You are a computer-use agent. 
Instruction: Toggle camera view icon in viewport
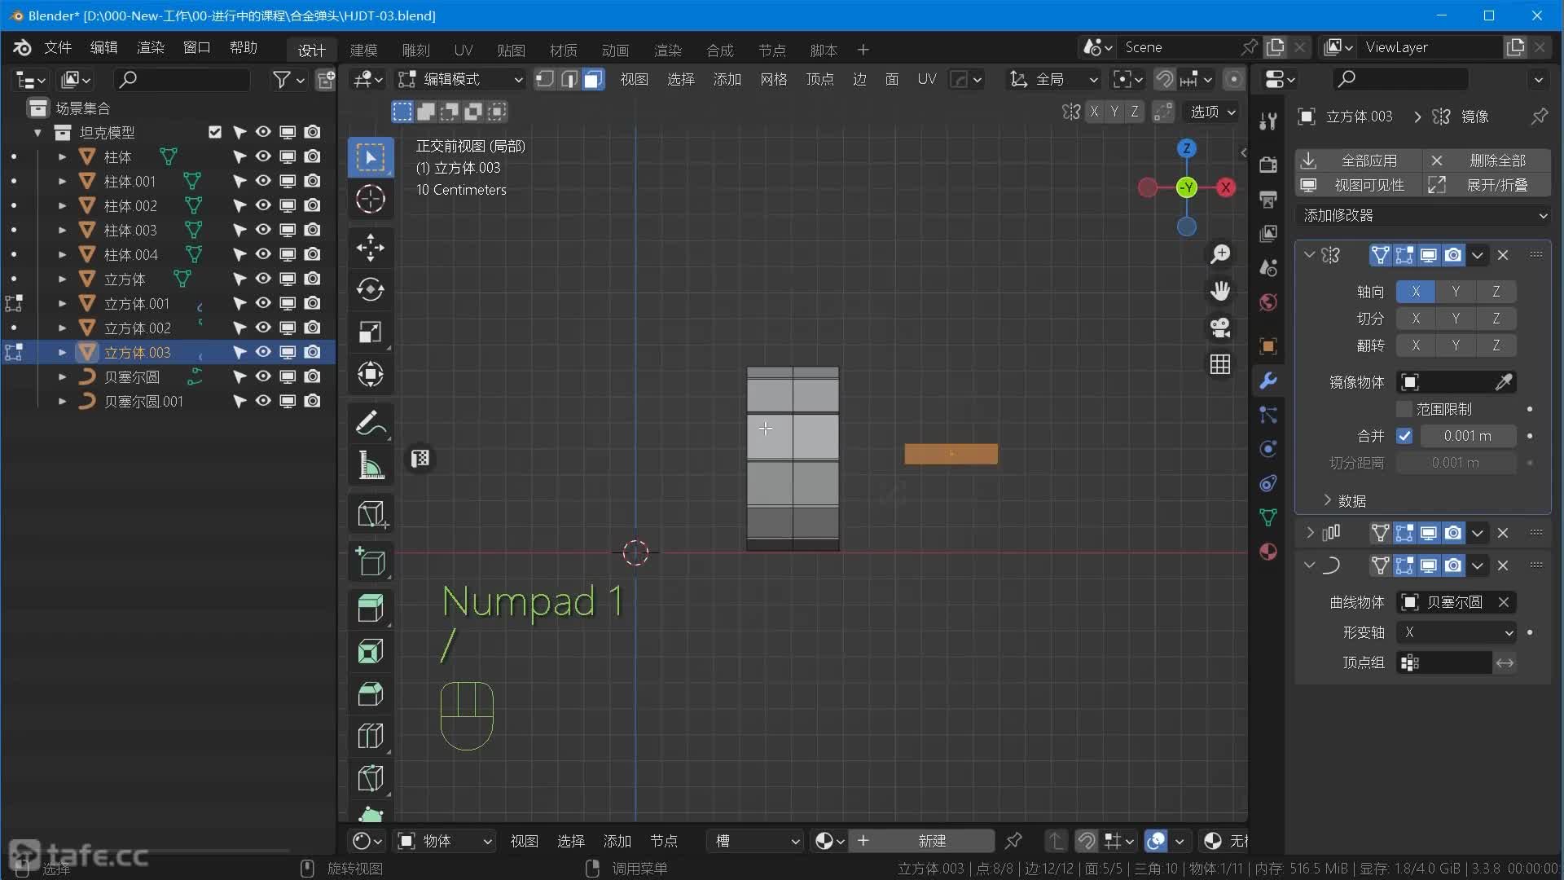(x=1219, y=328)
